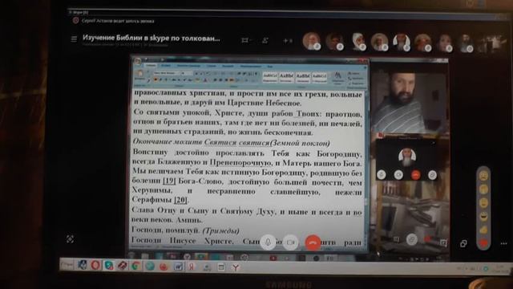Open the first participant avatar in the header
Image resolution: width=513 pixels, height=289 pixels.
311,41
